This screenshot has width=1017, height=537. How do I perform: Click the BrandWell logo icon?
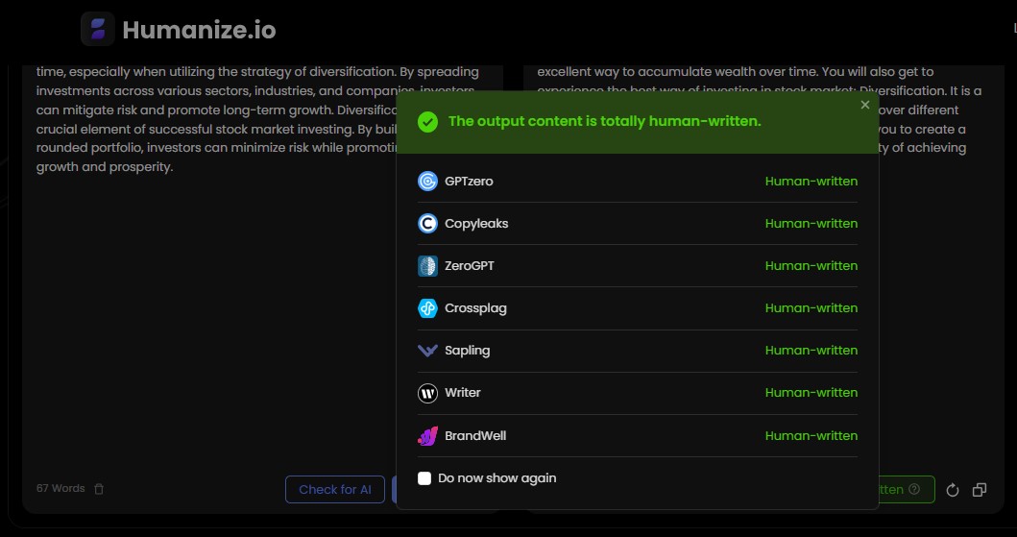coord(427,435)
